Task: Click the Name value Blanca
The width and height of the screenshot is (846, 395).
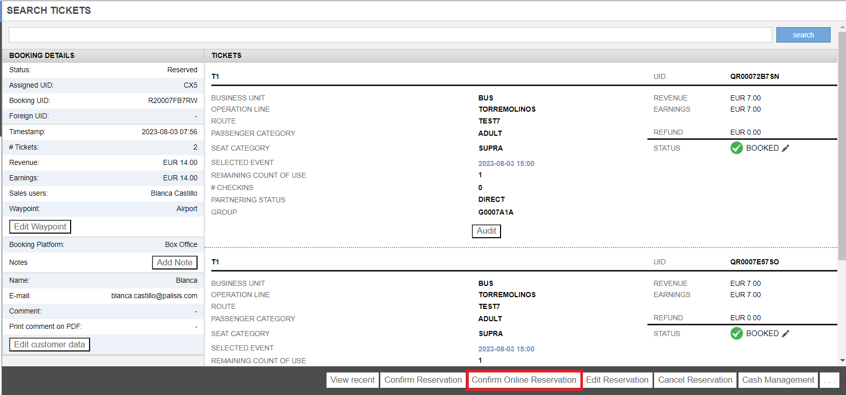Action: pos(186,280)
